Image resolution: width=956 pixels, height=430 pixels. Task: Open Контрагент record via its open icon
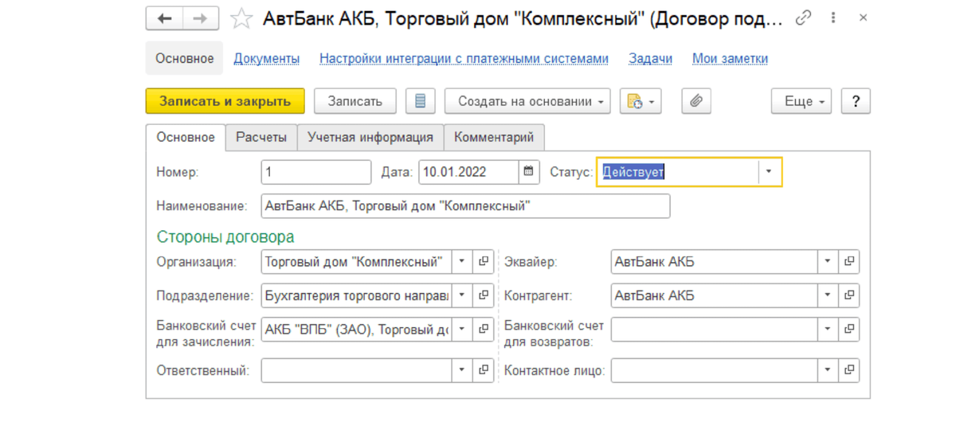[x=849, y=295]
